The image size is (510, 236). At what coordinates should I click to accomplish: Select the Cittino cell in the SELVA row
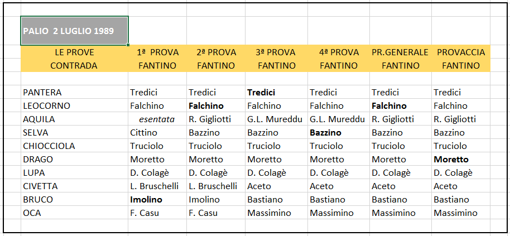(157, 133)
